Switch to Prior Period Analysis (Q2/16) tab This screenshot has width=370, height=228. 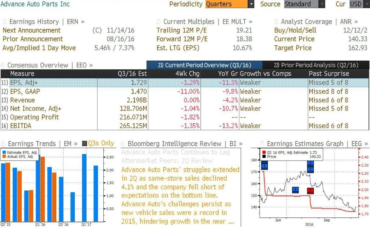coord(316,65)
